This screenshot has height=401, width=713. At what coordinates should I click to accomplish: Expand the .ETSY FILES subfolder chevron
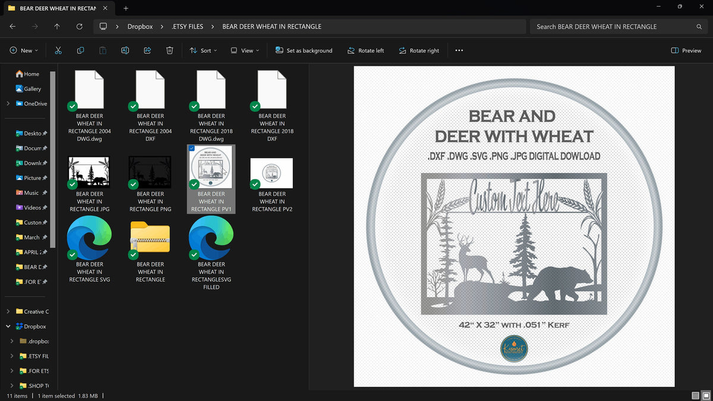tap(12, 356)
